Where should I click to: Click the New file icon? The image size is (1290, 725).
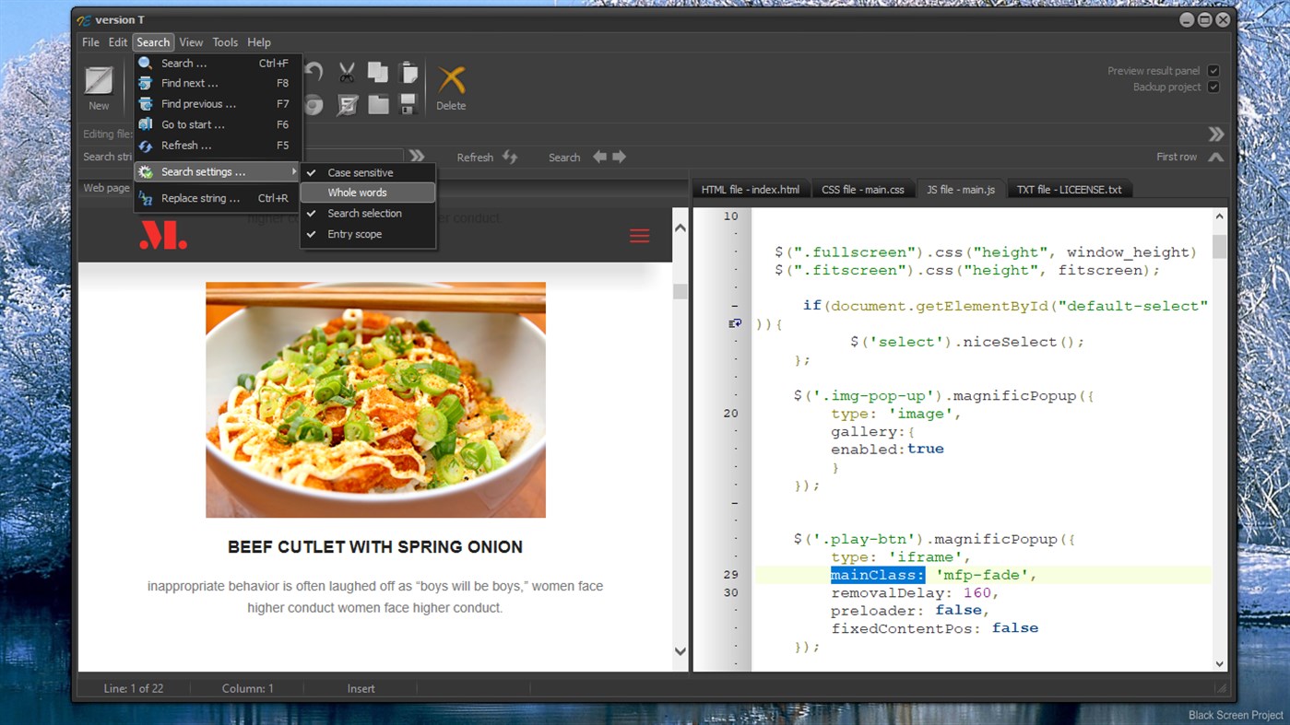point(99,82)
